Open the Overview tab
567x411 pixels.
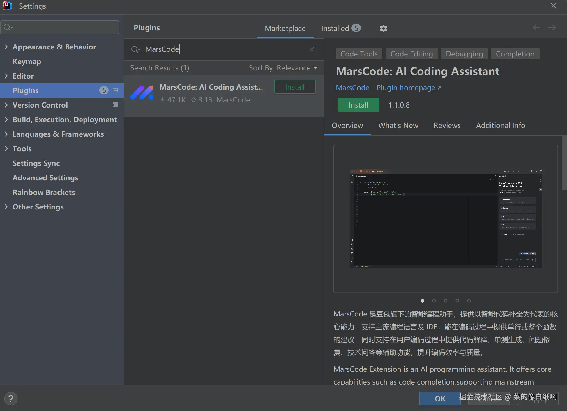pyautogui.click(x=347, y=125)
